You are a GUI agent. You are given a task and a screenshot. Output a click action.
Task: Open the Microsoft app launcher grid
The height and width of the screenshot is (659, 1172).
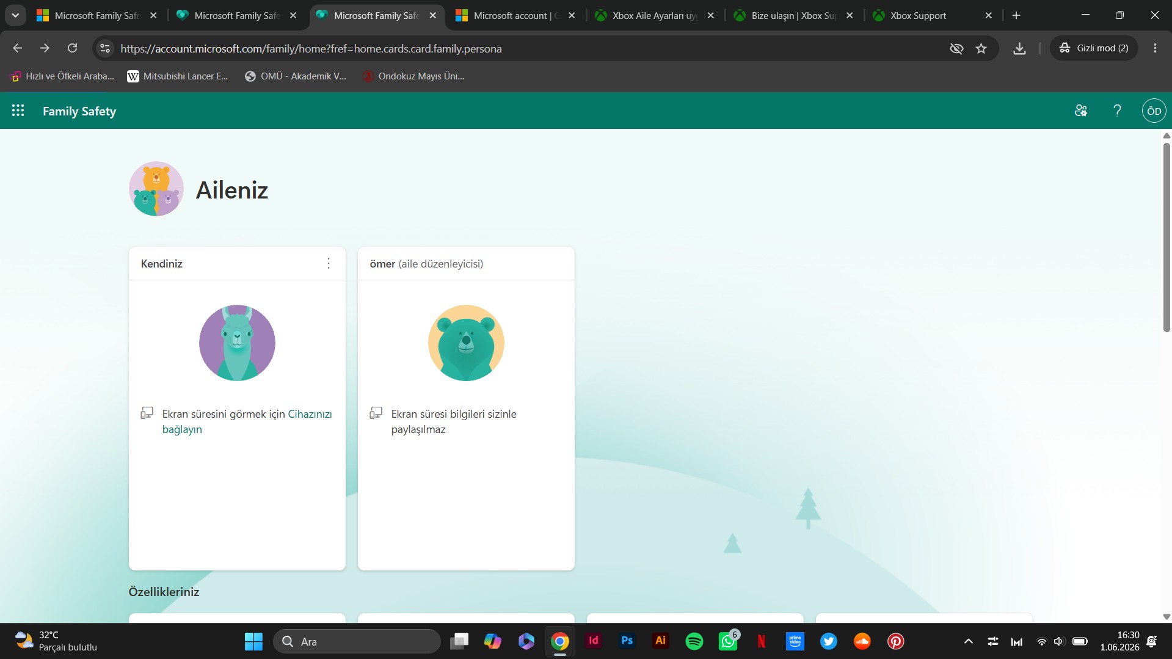pos(18,111)
